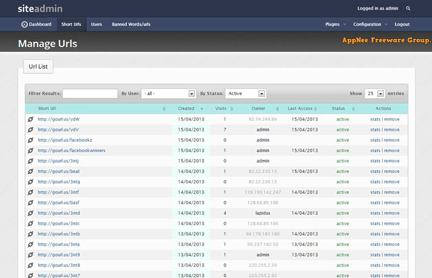Remove the gourl.us/3ntj url

pyautogui.click(x=392, y=161)
